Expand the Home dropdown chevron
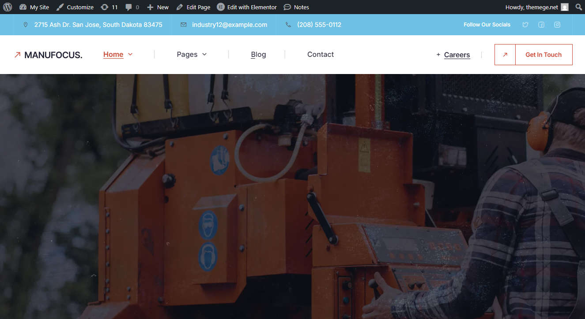 130,54
